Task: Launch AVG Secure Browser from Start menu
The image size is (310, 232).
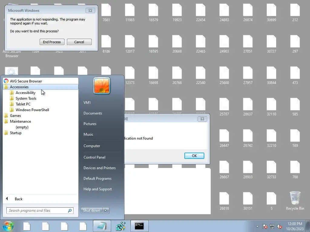Action: click(x=41, y=81)
